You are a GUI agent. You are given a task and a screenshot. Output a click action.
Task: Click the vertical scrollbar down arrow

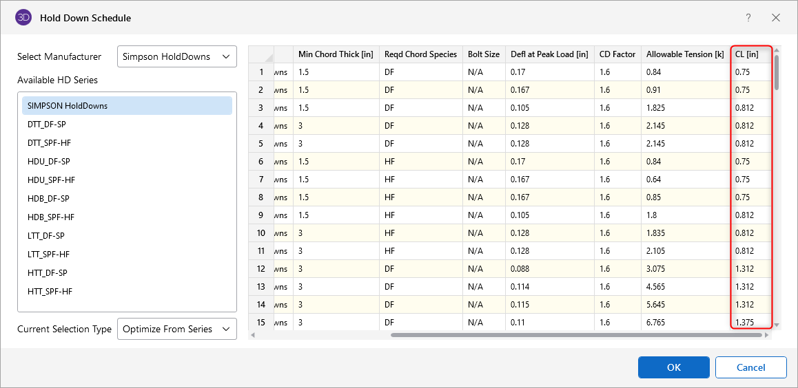click(777, 325)
